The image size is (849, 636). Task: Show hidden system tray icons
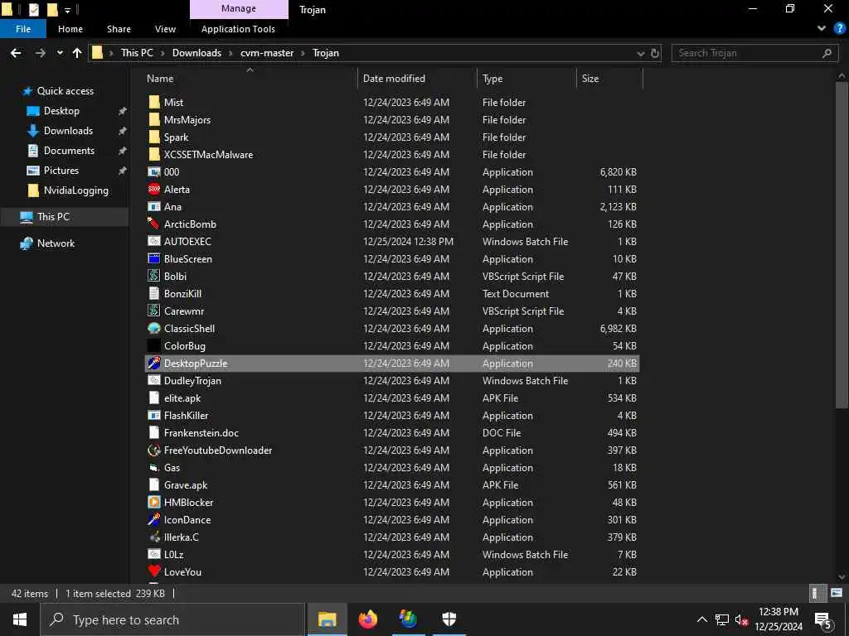point(701,619)
